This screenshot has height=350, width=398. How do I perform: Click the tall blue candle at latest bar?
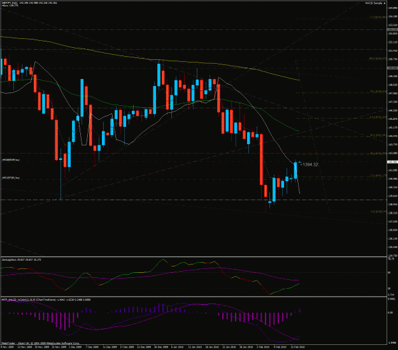[295, 170]
